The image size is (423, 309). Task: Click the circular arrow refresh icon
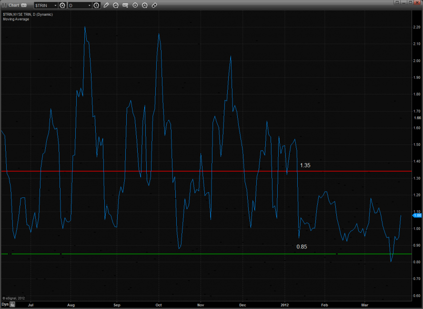116,5
